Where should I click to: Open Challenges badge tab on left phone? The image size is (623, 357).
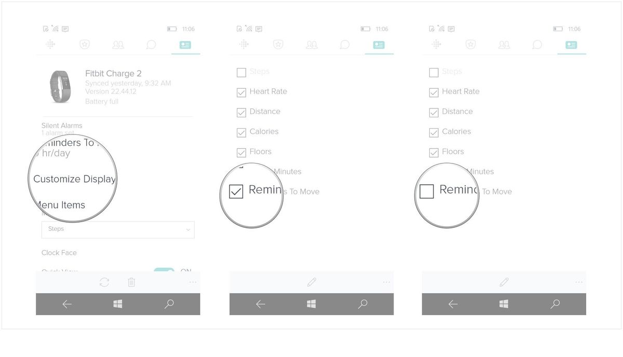tap(85, 45)
